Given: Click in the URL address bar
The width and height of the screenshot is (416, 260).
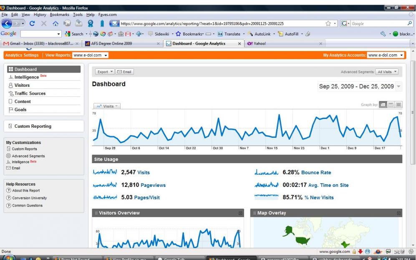Looking at the screenshot, I should click(222, 24).
